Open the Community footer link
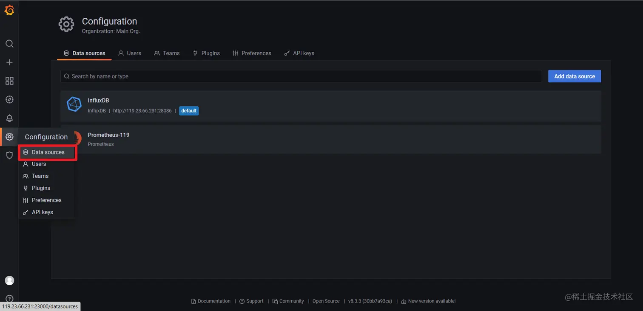This screenshot has width=643, height=311. (288, 301)
